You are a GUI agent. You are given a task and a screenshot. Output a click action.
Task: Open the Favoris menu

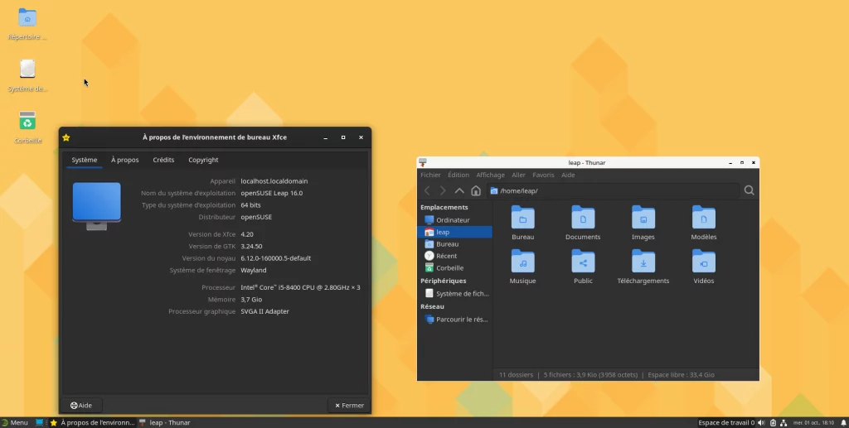pyautogui.click(x=543, y=175)
